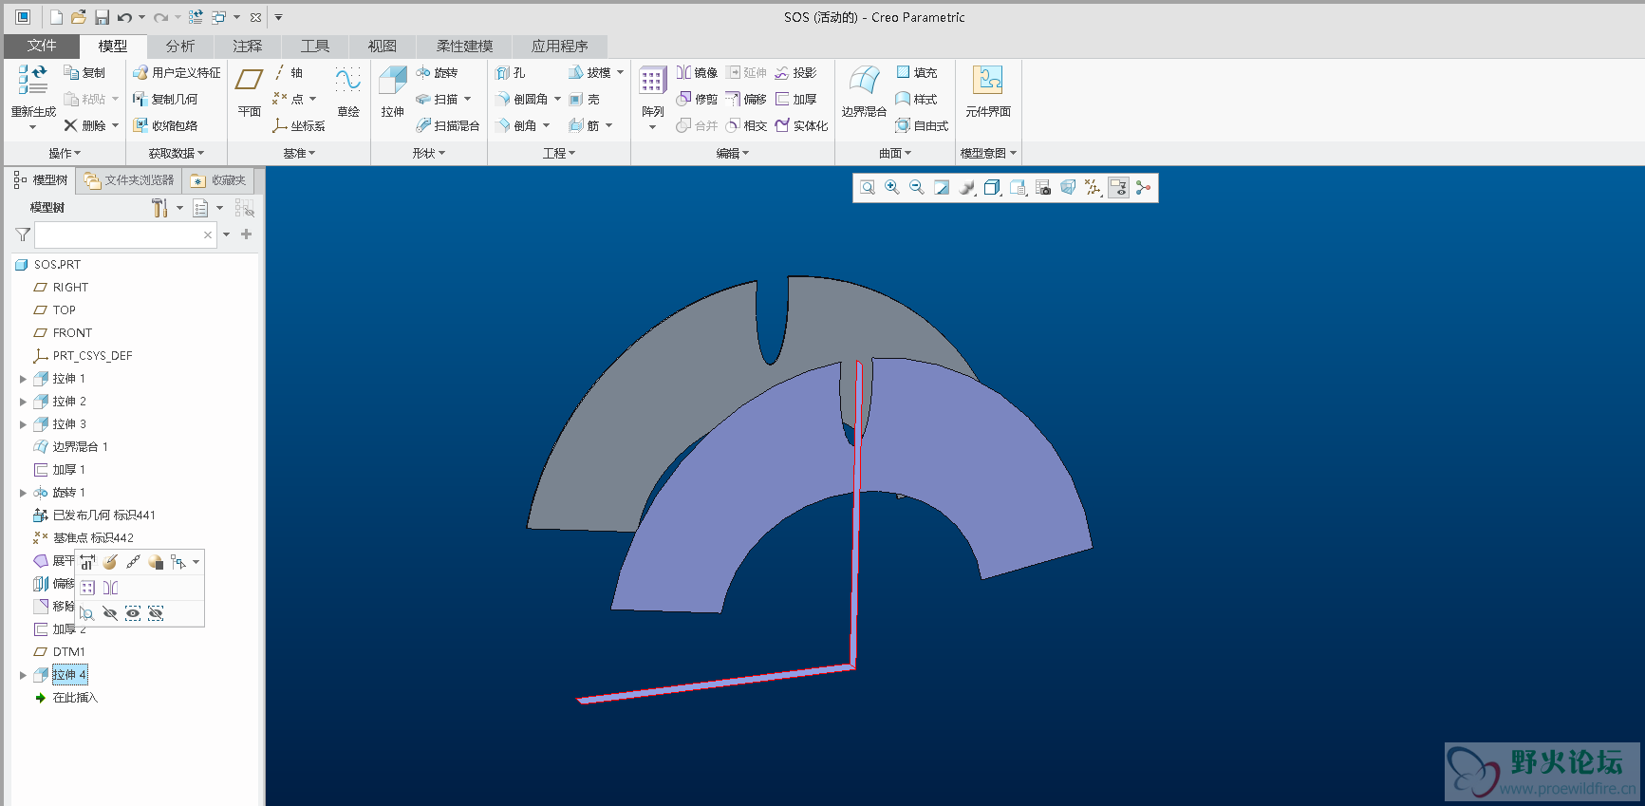Click the Solidify (实体化) tool
This screenshot has width=1645, height=806.
[x=801, y=125]
